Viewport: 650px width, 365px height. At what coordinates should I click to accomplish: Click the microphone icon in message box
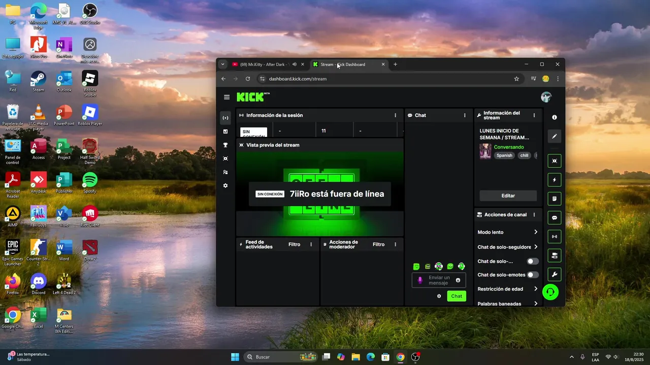(x=420, y=280)
